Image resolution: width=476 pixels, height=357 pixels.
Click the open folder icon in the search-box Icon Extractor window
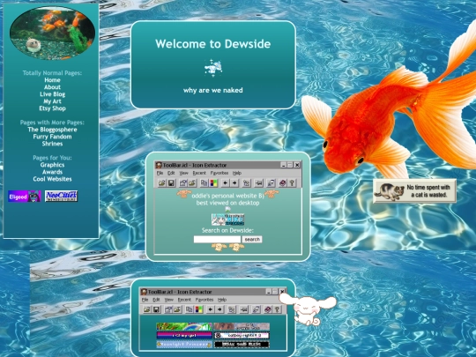click(x=161, y=183)
